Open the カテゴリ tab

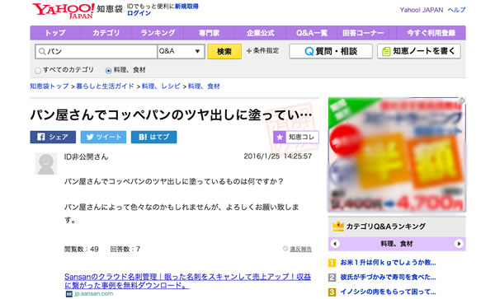pos(106,33)
